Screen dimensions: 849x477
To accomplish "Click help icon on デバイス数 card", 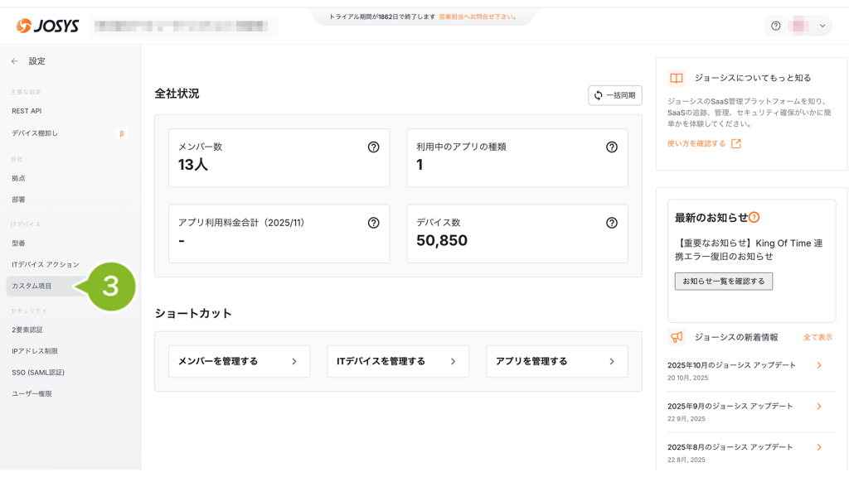I will pyautogui.click(x=611, y=223).
